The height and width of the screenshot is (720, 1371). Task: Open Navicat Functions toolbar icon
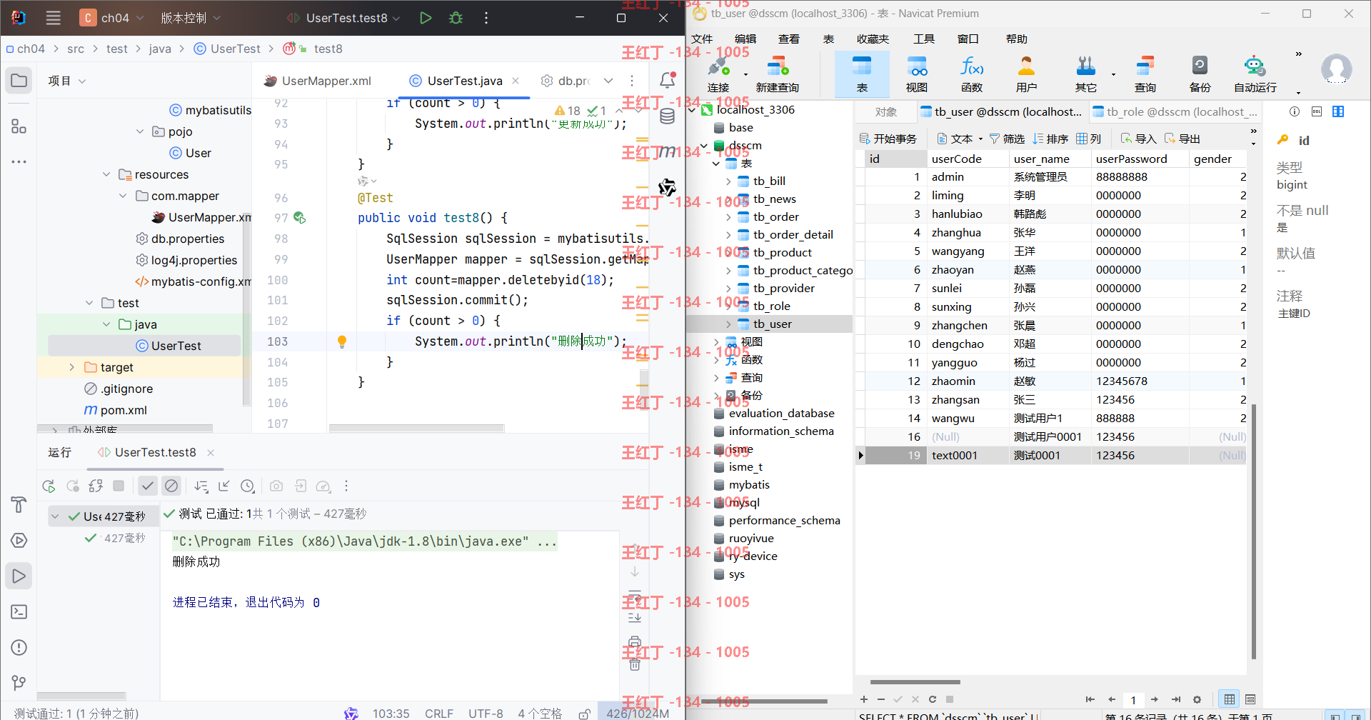click(x=972, y=74)
